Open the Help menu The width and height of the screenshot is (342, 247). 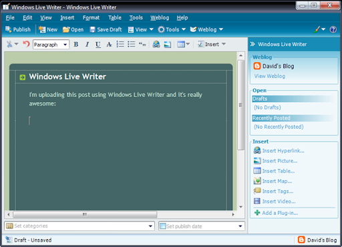182,17
